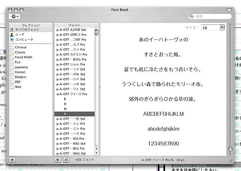Click the font list scrollbar thumb

click(96, 32)
